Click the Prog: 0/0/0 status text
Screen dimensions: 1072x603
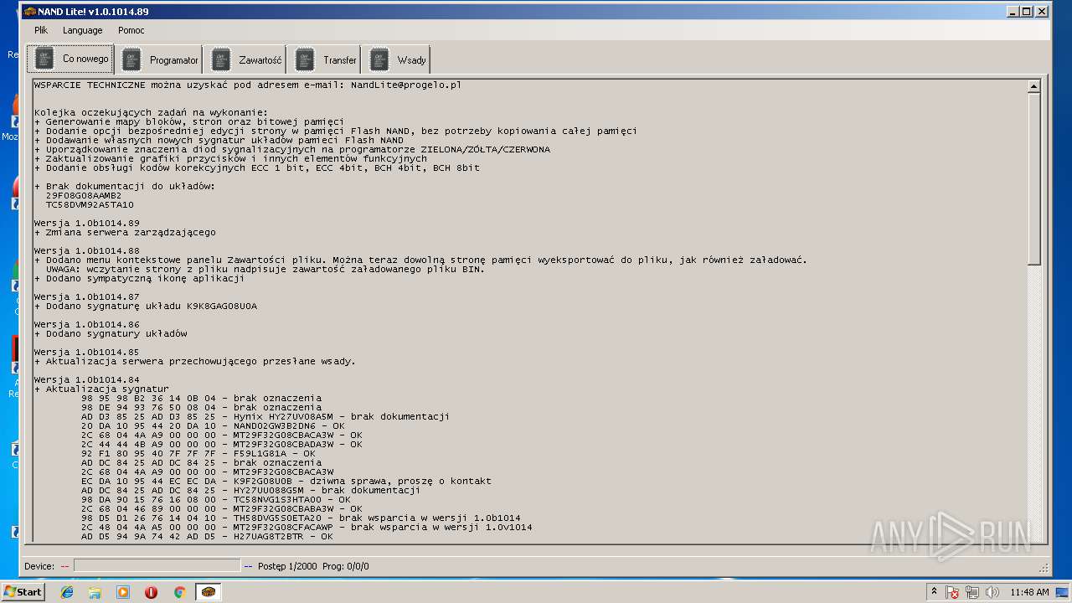click(x=345, y=567)
